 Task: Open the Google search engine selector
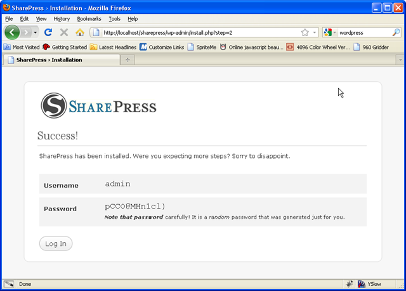[x=329, y=32]
